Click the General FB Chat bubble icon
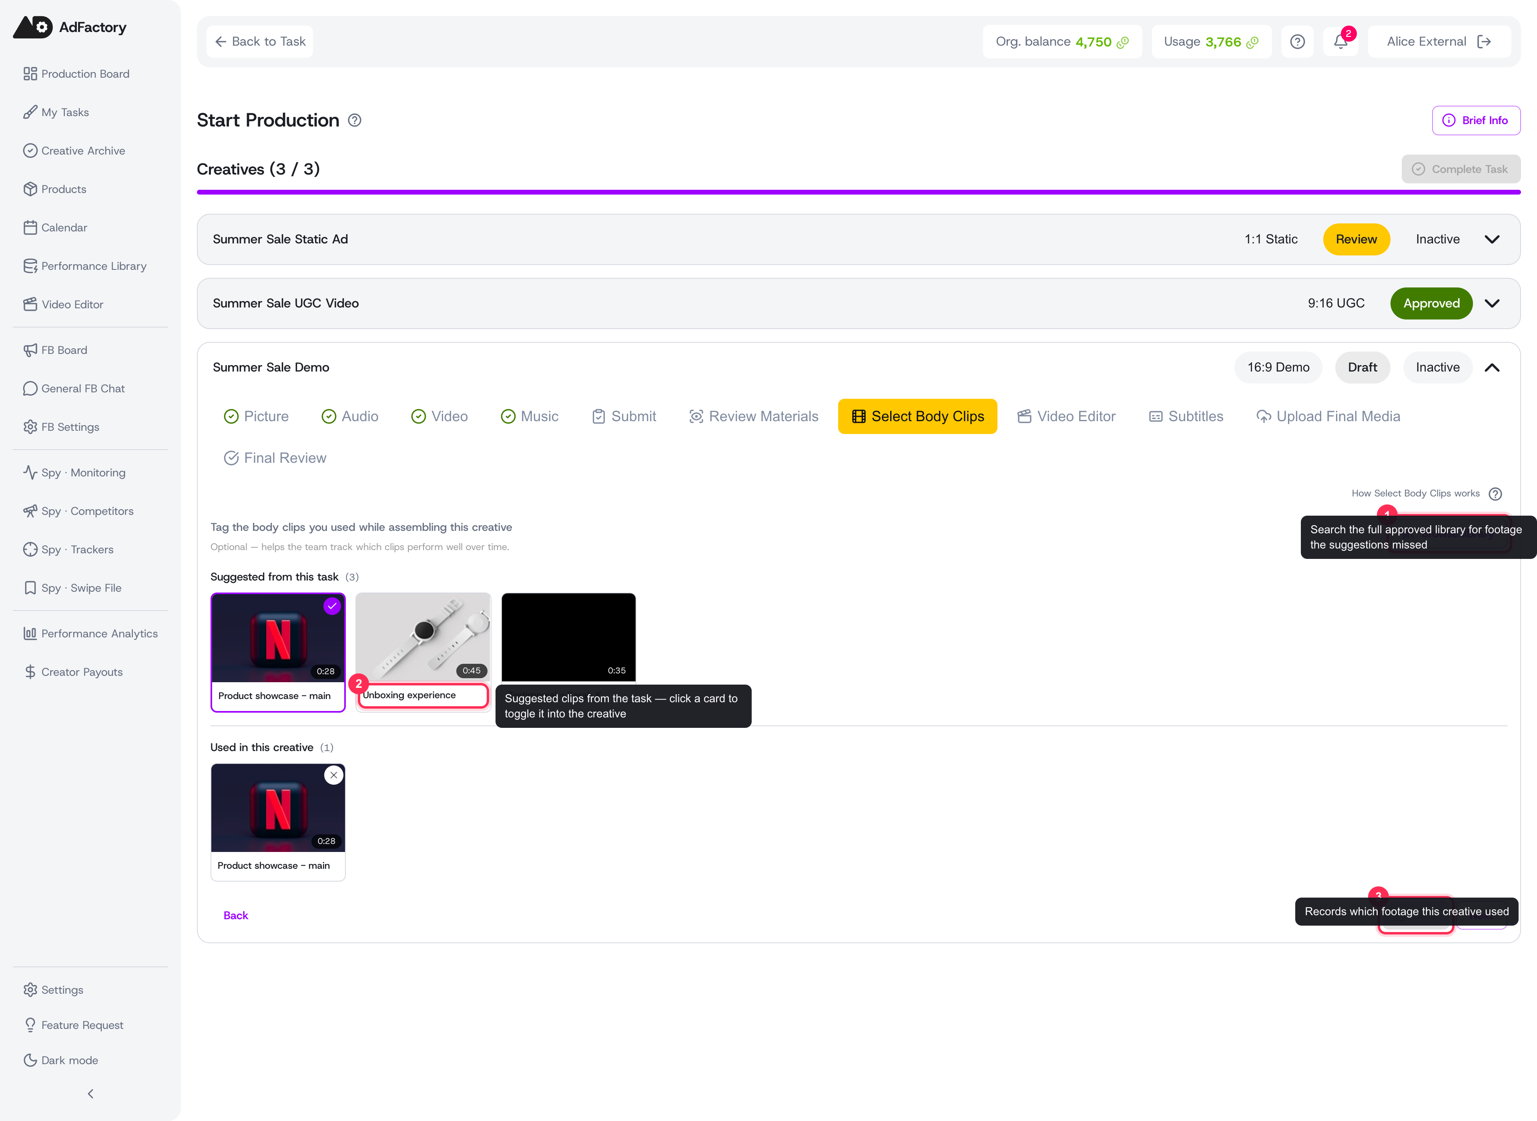The image size is (1537, 1121). [x=30, y=388]
